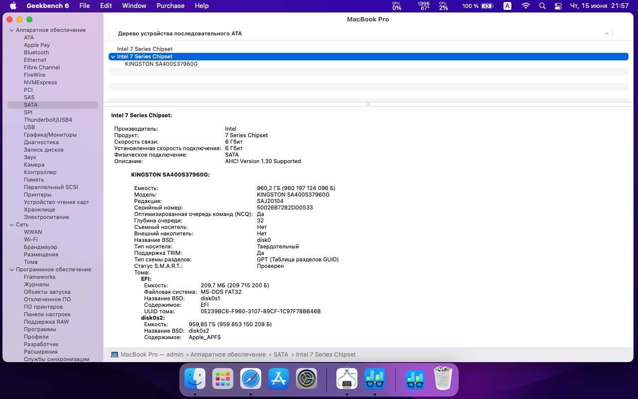Viewport: 638px width, 399px height.
Task: Select Bluetooth in the sidebar
Action: [x=36, y=52]
